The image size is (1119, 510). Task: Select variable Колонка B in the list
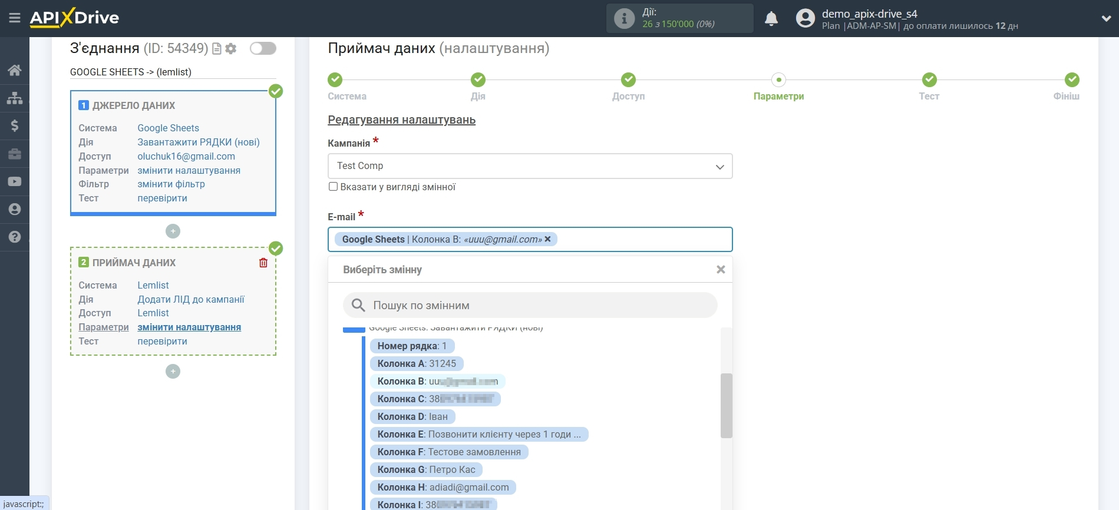(x=437, y=381)
